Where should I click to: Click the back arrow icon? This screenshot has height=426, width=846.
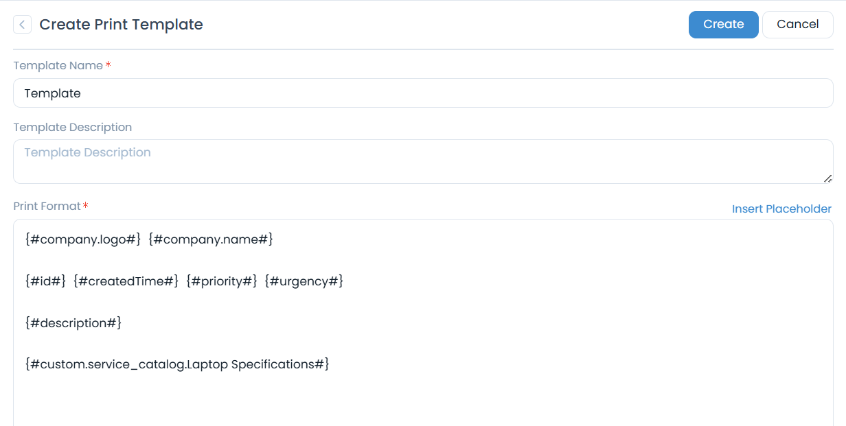point(22,25)
